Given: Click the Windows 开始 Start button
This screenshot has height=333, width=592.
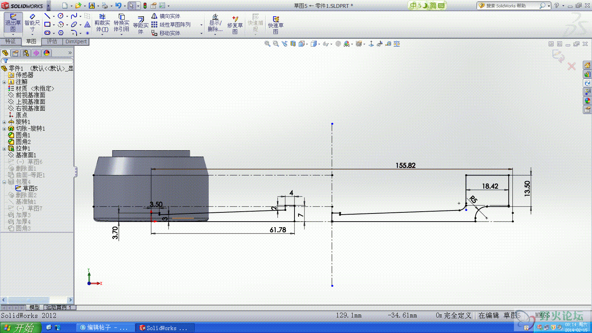Looking at the screenshot, I should [20, 327].
